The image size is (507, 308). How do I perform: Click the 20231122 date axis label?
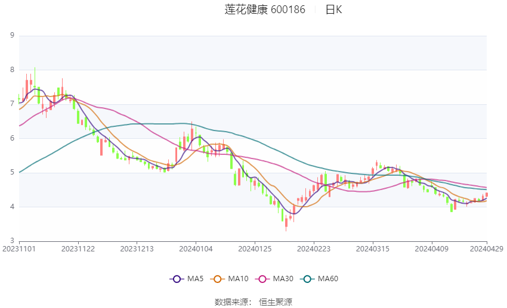78,249
